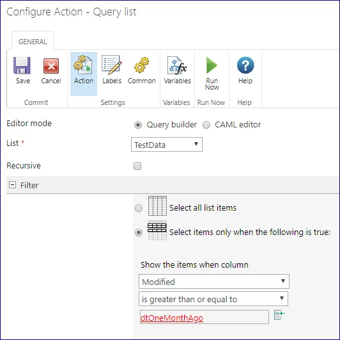This screenshot has height=340, width=340.
Task: Switch to the CAML editor option
Action: point(206,125)
